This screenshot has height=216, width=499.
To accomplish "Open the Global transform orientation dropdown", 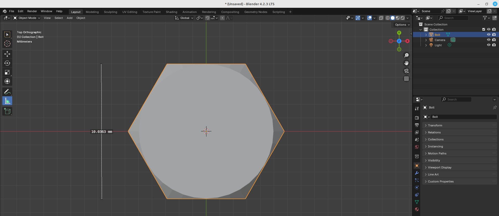I will tap(184, 18).
